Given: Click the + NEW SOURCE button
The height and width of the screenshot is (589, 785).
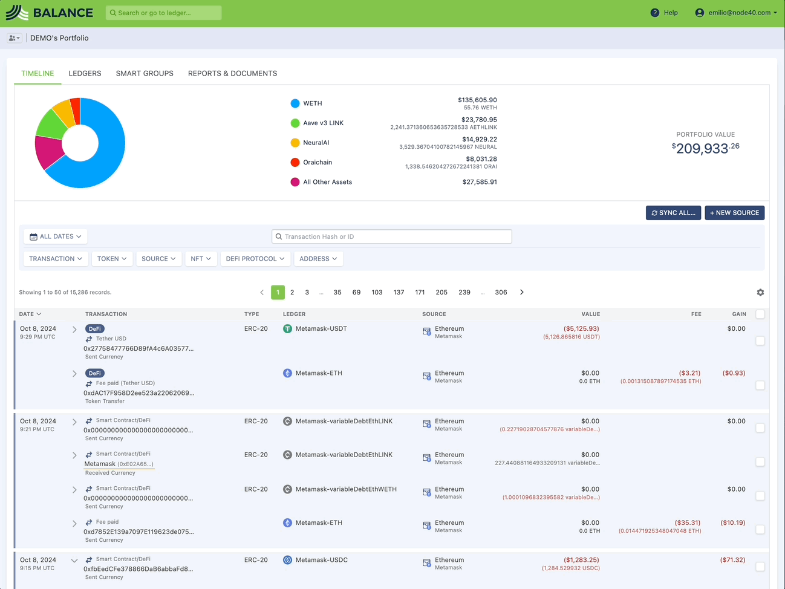Looking at the screenshot, I should (x=734, y=213).
